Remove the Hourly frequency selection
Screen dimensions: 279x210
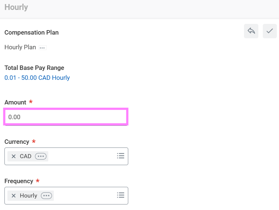[14, 196]
